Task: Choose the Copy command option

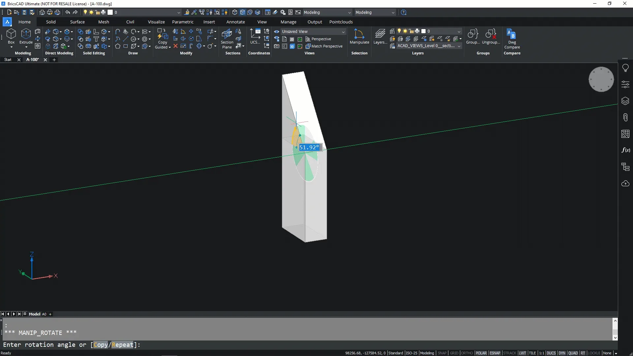Action: (101, 345)
